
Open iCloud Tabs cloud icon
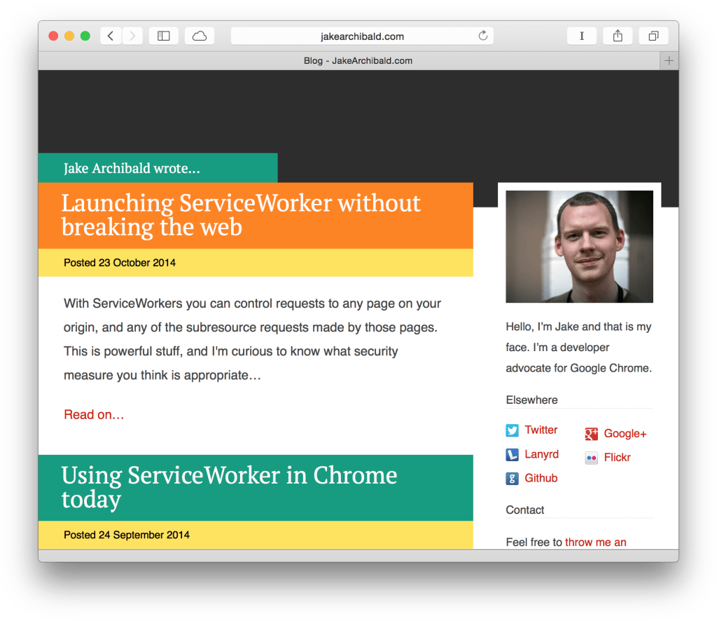[x=200, y=36]
